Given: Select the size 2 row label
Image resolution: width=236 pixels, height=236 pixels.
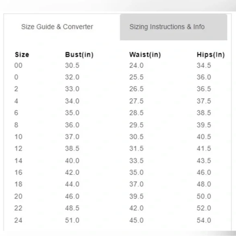Looking at the screenshot, I should coord(16,89).
